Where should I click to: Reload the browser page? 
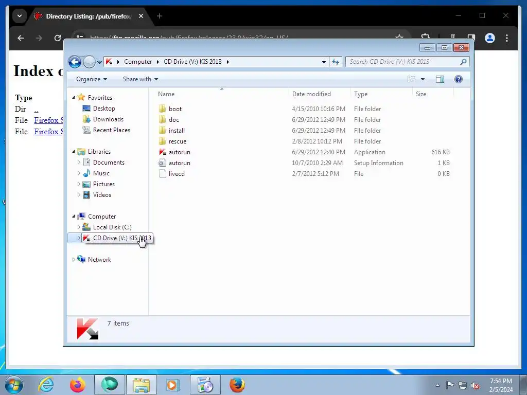(x=58, y=38)
